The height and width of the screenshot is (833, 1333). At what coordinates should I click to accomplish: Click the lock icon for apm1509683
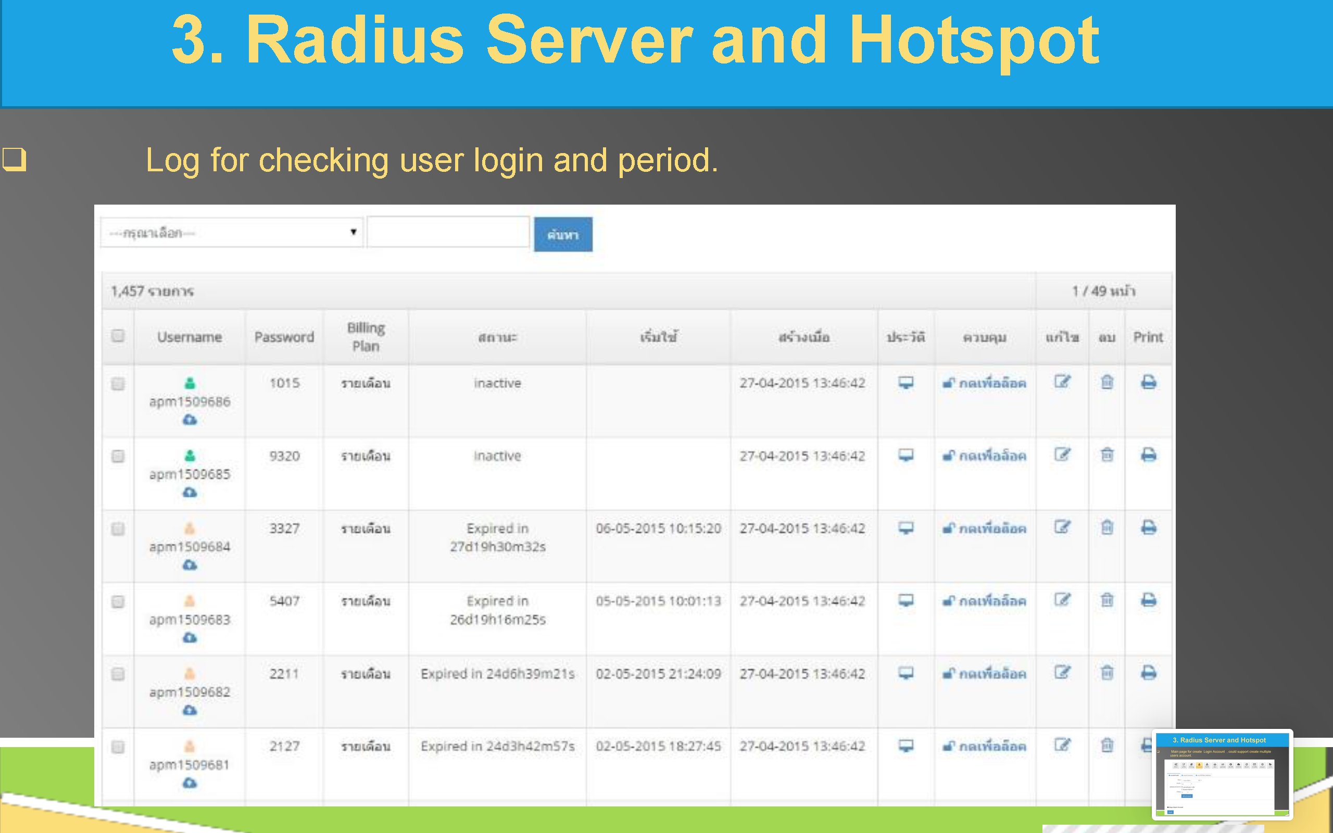pyautogui.click(x=949, y=600)
